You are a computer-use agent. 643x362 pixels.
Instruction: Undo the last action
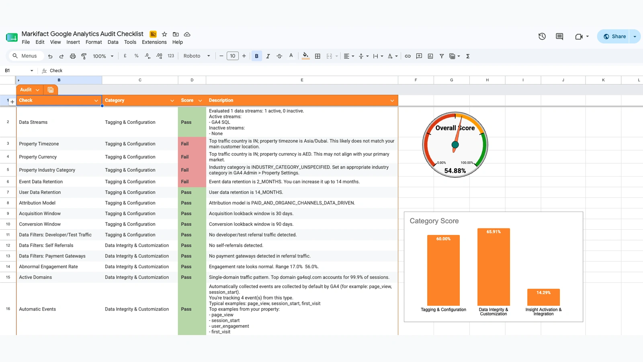(50, 56)
